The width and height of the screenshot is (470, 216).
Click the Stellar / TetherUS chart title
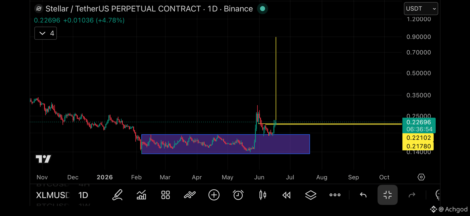tap(149, 9)
